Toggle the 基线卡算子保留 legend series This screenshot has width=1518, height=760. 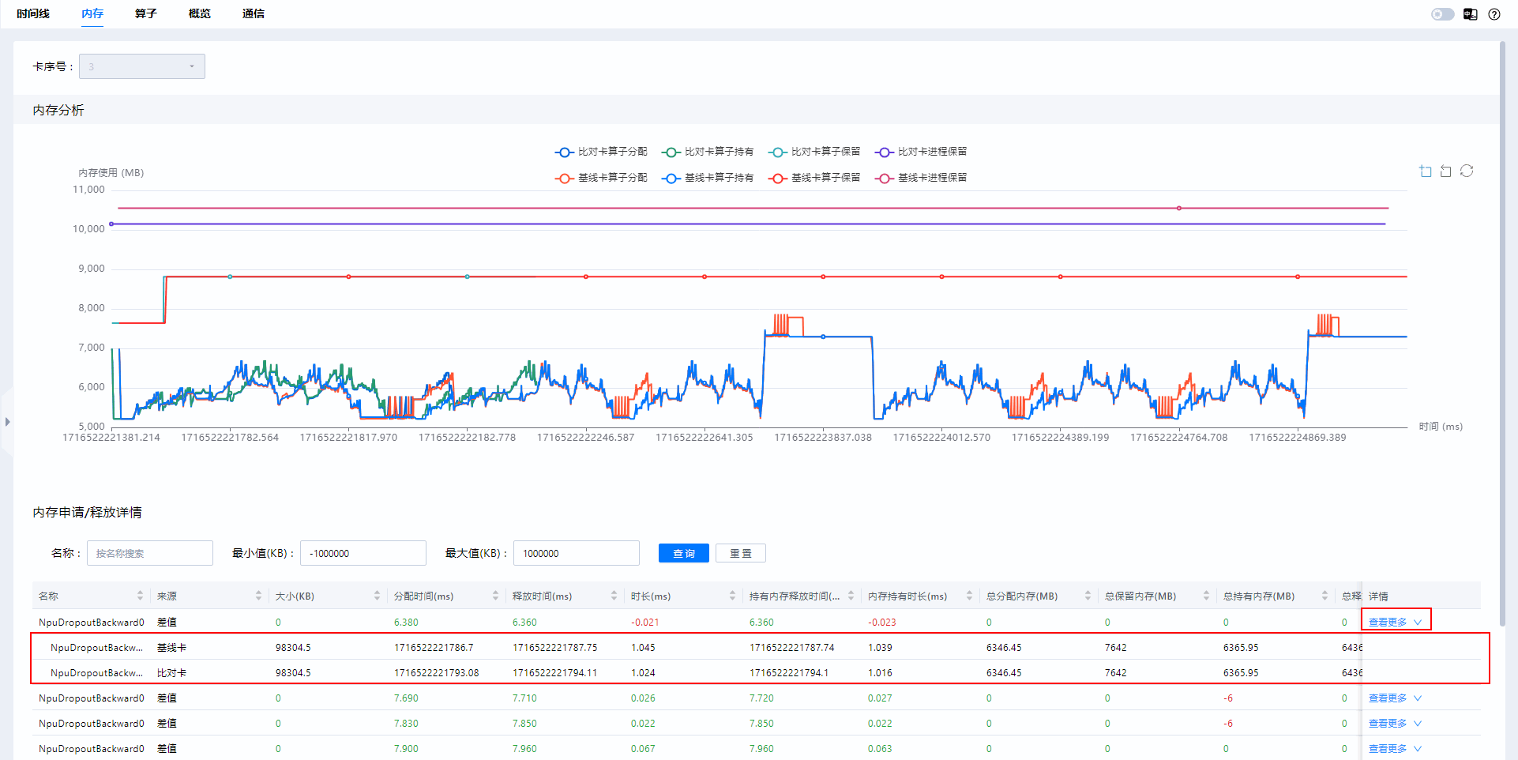pos(814,178)
